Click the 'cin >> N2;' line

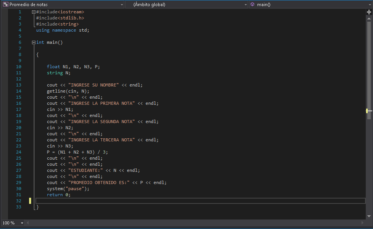click(x=60, y=128)
